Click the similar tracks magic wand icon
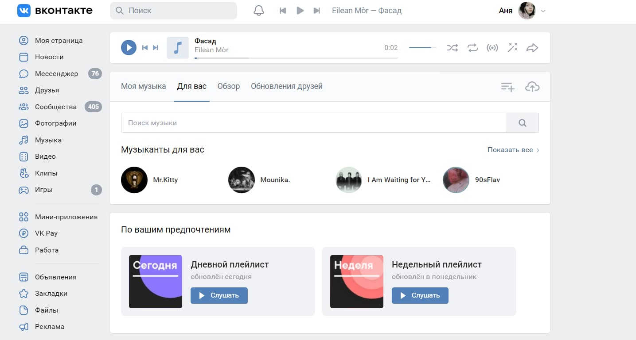Screen dimensions: 636x340 click(x=512, y=48)
